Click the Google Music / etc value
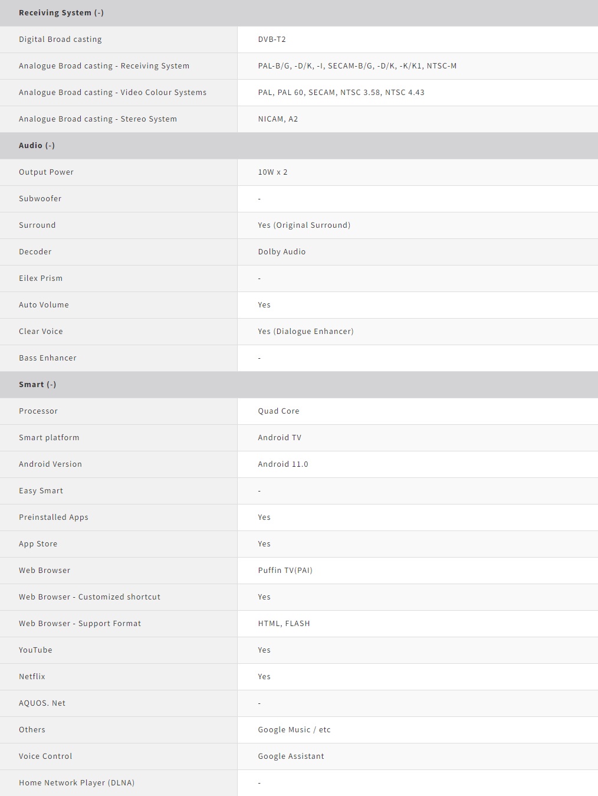Viewport: 598px width, 796px height. (x=294, y=729)
